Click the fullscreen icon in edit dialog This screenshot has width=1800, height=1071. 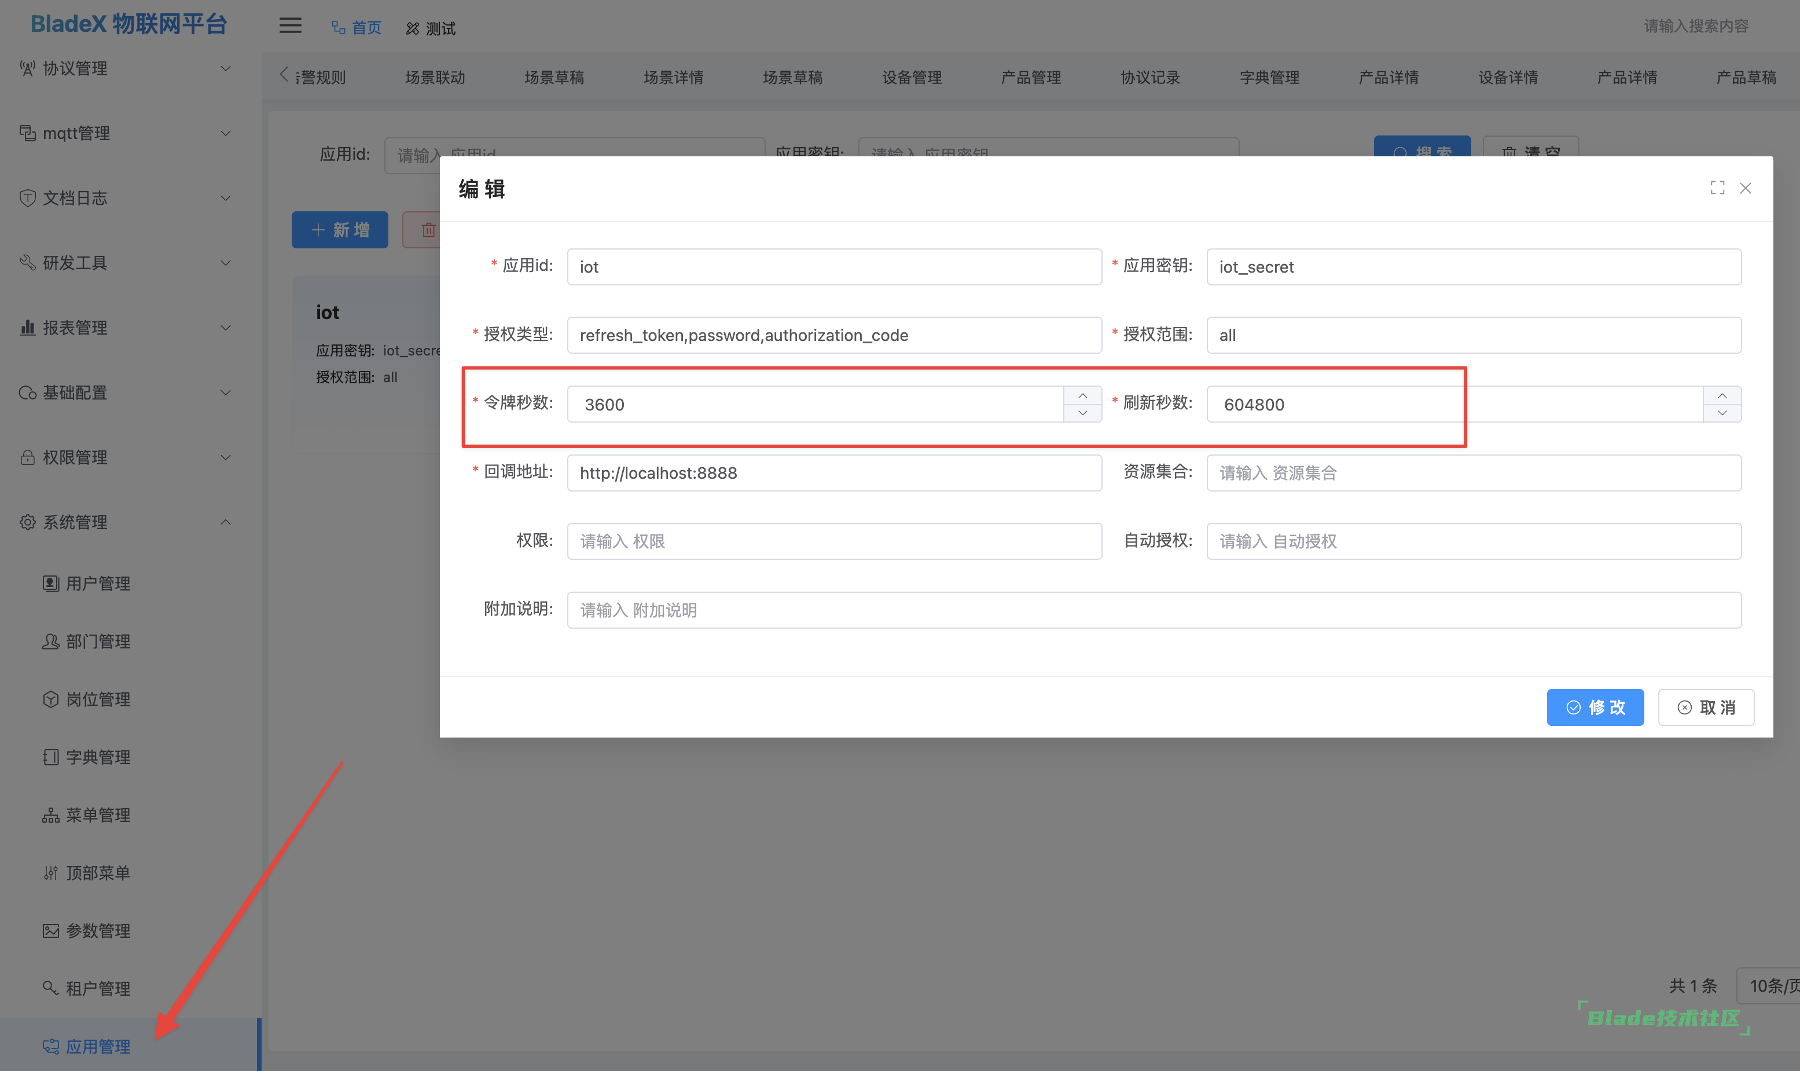coord(1717,188)
